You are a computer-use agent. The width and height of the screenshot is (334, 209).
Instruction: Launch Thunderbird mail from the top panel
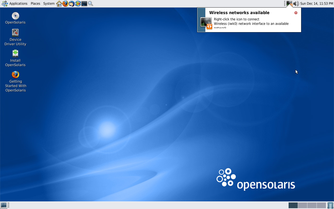pyautogui.click(x=72, y=4)
